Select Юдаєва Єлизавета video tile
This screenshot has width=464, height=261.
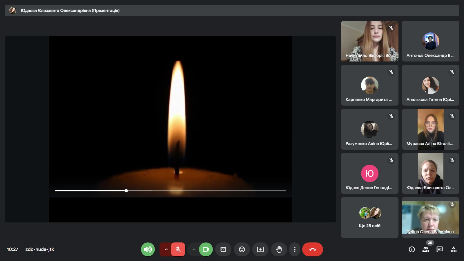click(x=431, y=173)
